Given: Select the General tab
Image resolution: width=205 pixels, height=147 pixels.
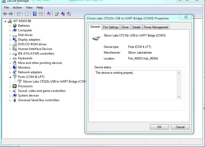Looking at the screenshot, I should pyautogui.click(x=95, y=27).
